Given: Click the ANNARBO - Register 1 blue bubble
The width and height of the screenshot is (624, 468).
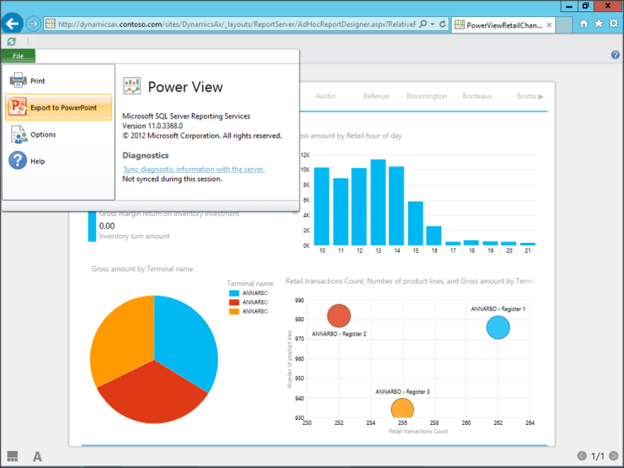Looking at the screenshot, I should [x=498, y=327].
